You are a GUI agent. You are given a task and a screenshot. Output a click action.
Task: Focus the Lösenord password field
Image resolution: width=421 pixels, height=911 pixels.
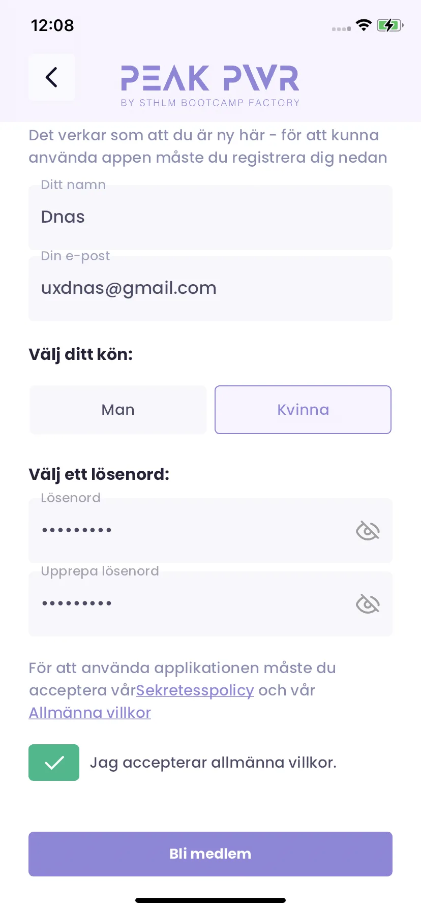point(211,531)
